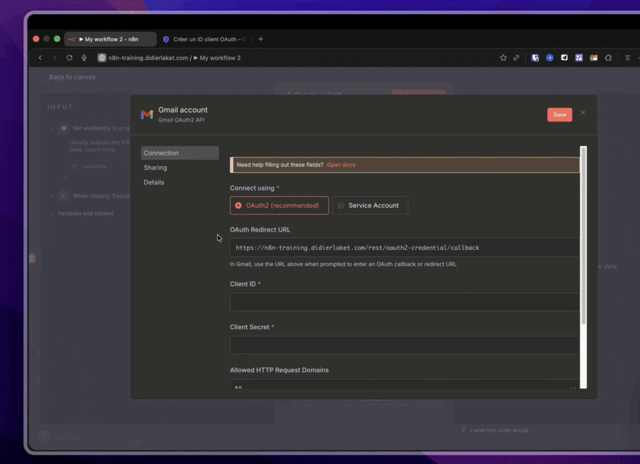Open docs from the help banner
Viewport: 640px width, 464px height.
pyautogui.click(x=341, y=165)
